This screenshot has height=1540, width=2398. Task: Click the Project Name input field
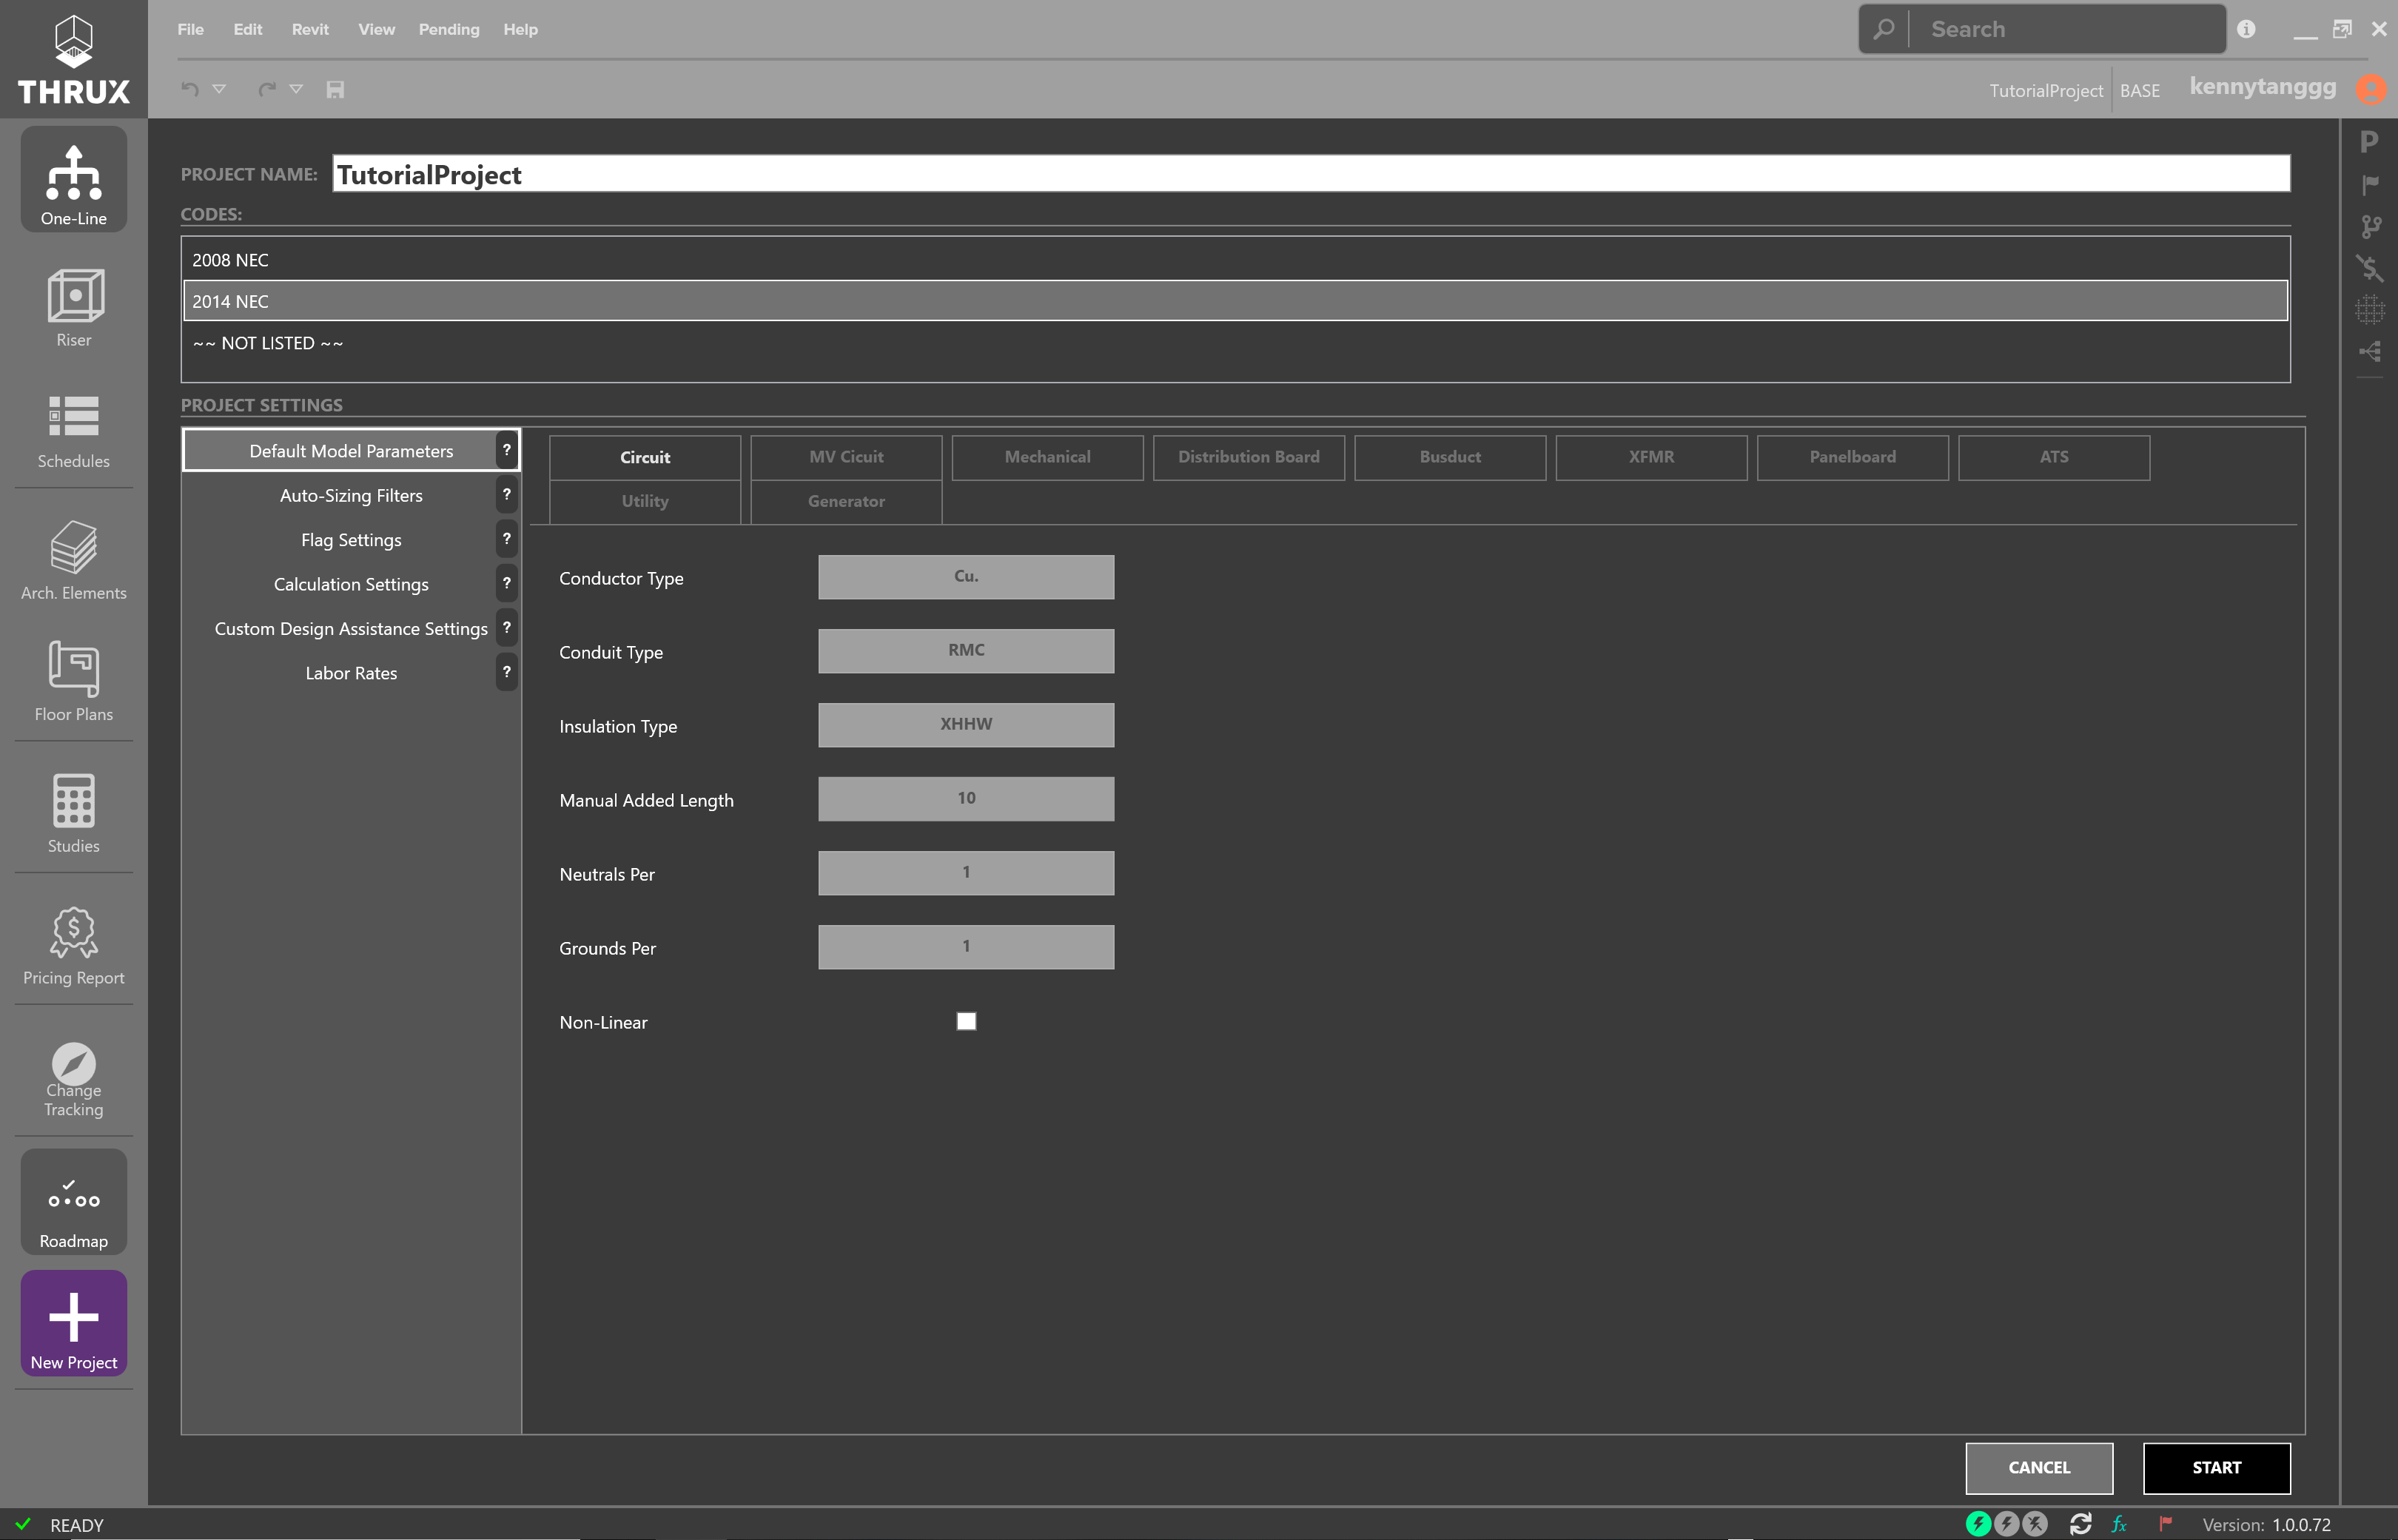tap(1311, 173)
